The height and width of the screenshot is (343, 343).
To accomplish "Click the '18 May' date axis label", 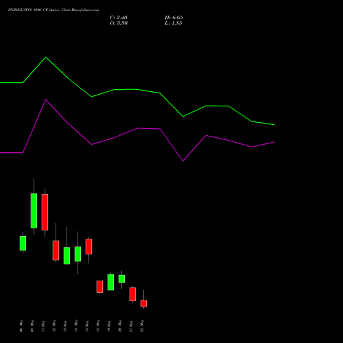I will [98, 326].
